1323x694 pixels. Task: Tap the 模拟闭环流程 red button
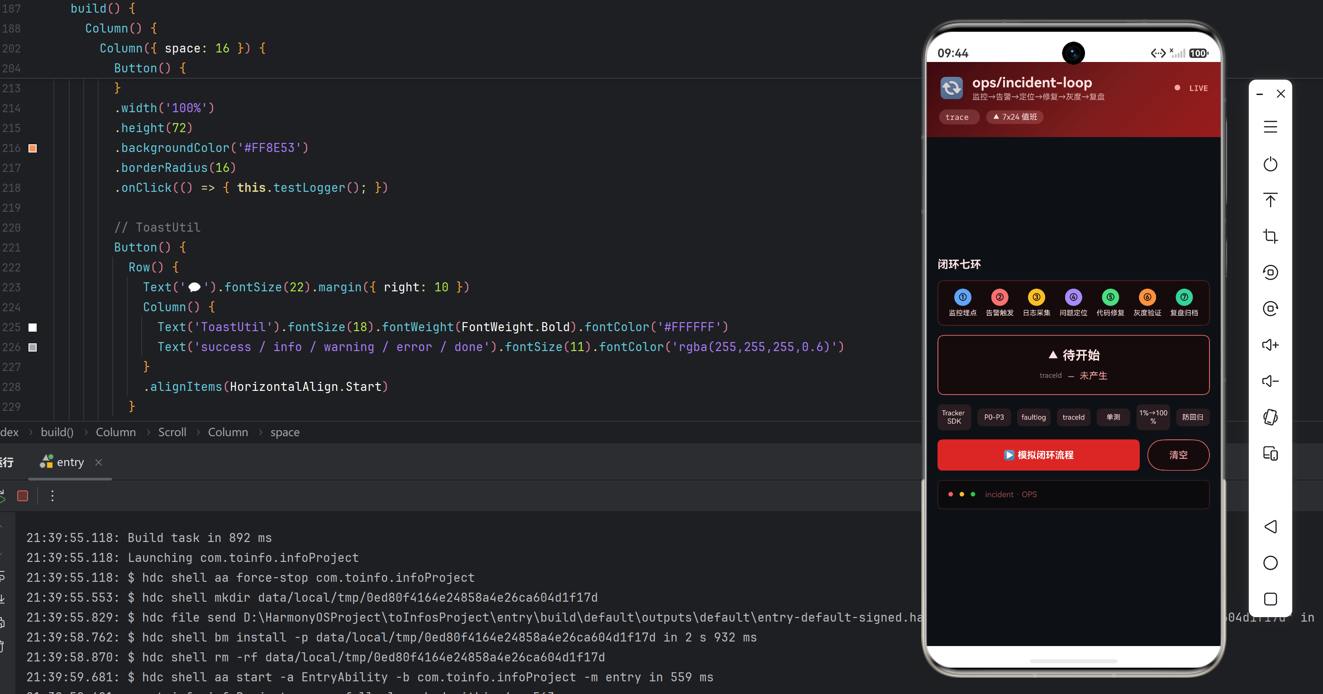1038,455
